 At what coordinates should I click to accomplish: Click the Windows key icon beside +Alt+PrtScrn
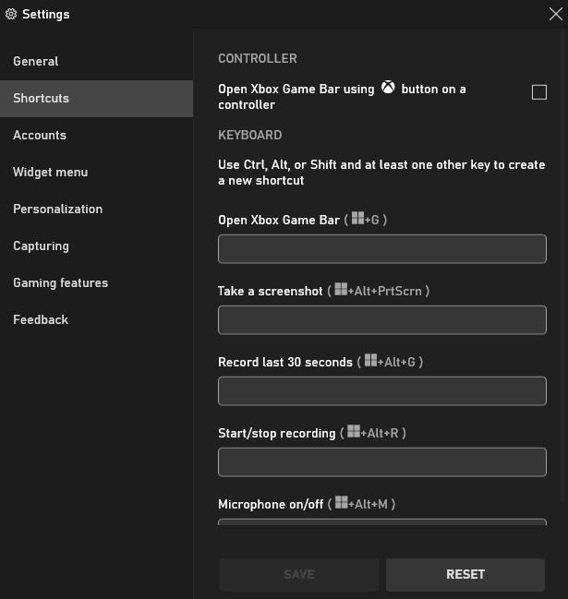tap(341, 289)
